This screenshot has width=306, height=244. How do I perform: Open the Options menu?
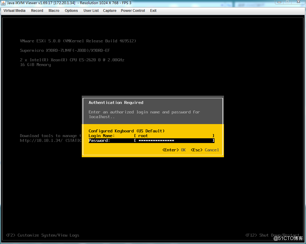[x=71, y=11]
